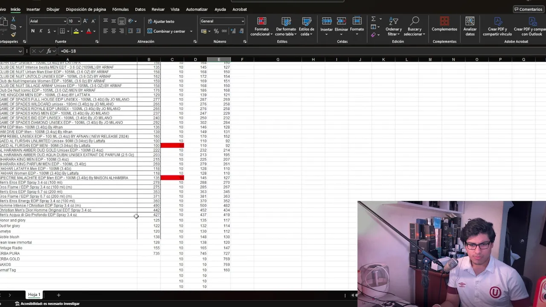Image resolution: width=546 pixels, height=307 pixels.
Task: Click the AutoSum sigma icon
Action: [x=373, y=19]
